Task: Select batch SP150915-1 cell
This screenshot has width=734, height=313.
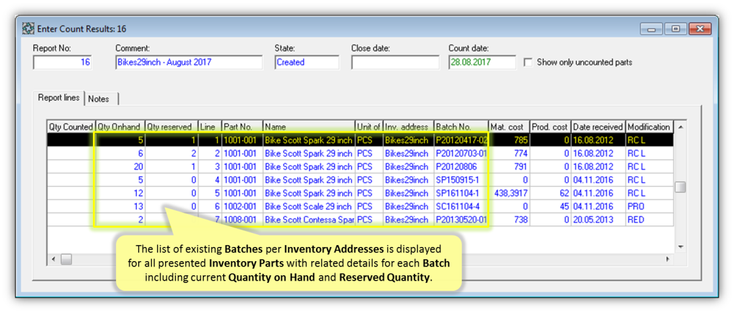Action: click(x=460, y=180)
